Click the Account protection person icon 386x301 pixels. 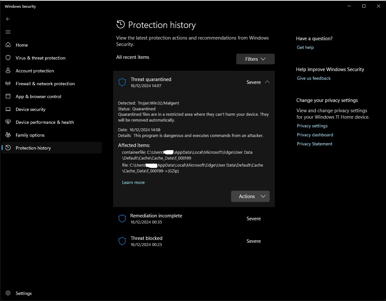pos(8,71)
